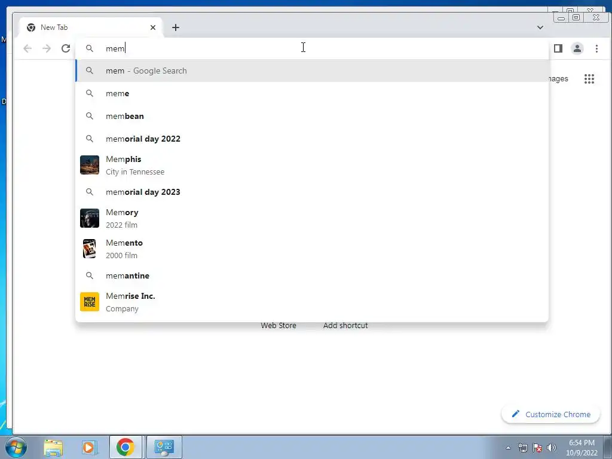Click the magnifier icon beside 'memantine'

pos(90,276)
